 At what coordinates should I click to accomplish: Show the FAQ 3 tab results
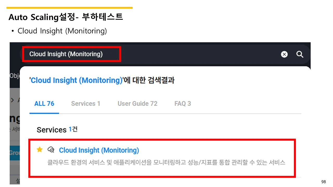point(183,104)
